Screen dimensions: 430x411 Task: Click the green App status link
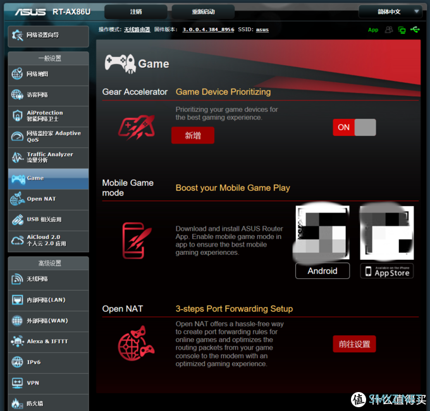click(373, 30)
